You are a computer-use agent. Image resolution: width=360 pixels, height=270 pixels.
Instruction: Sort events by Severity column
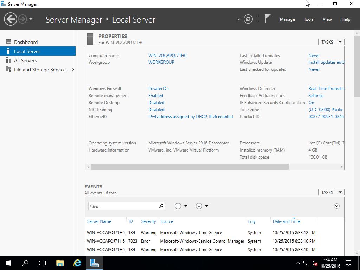pyautogui.click(x=148, y=221)
